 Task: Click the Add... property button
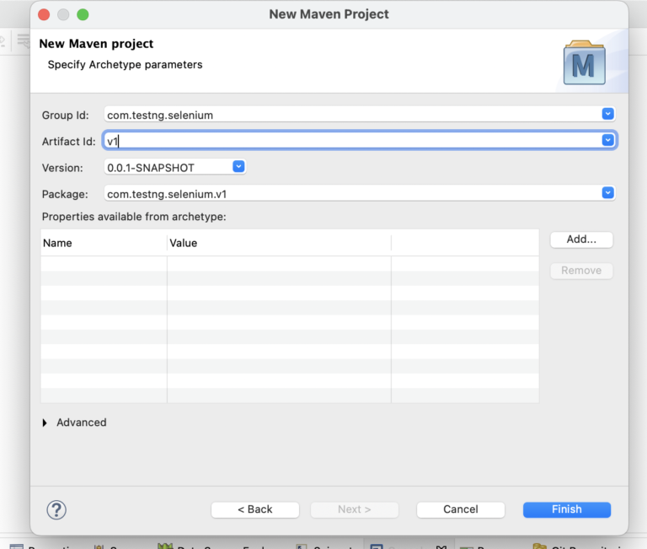(x=581, y=240)
